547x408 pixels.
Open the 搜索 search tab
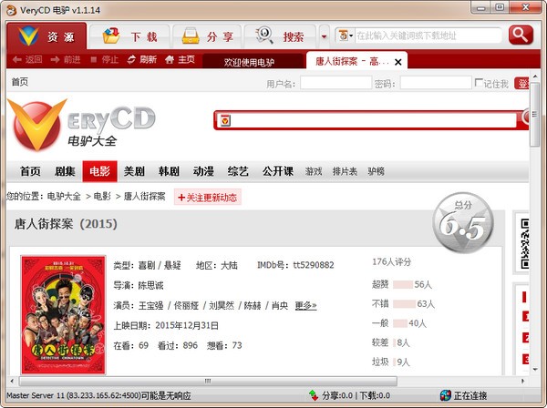click(x=280, y=36)
